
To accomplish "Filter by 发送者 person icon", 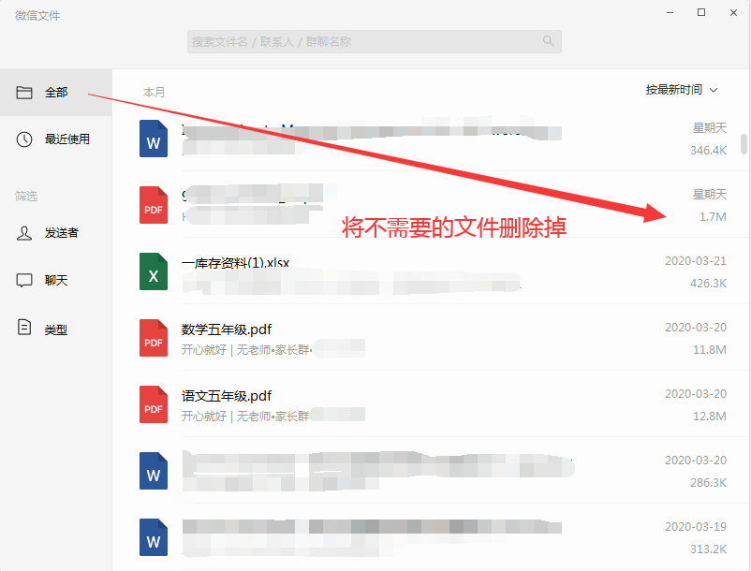I will point(24,233).
